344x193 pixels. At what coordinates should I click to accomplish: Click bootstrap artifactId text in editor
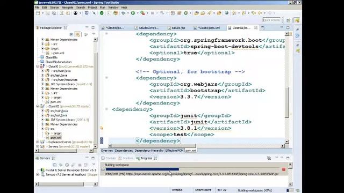[x=205, y=91]
